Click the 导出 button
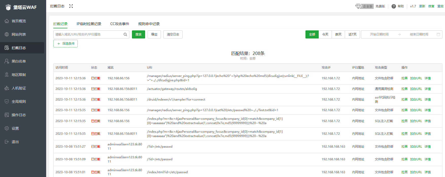 click(x=154, y=34)
